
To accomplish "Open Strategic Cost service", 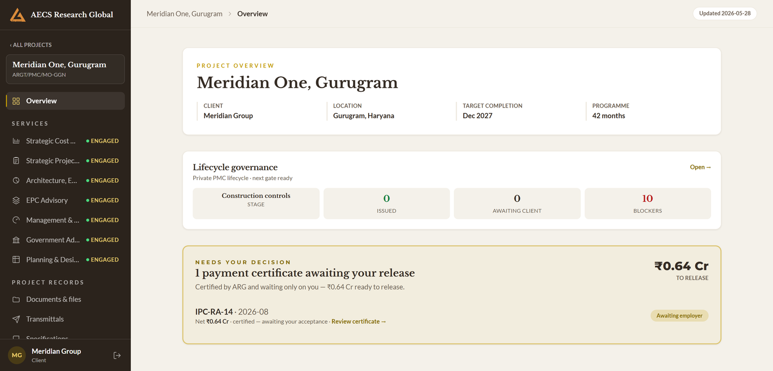I will [65, 141].
